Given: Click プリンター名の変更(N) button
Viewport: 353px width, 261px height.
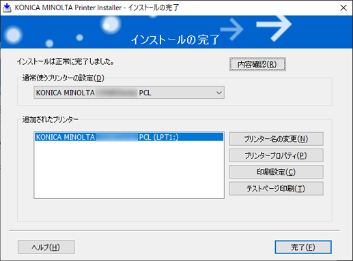Looking at the screenshot, I should (x=276, y=139).
